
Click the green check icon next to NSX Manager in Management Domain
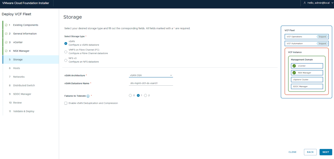pos(294,73)
